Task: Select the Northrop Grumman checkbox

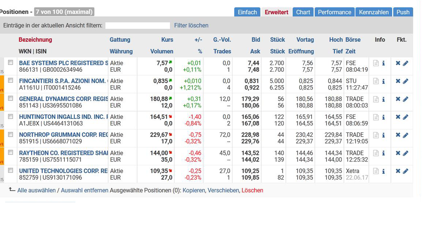Action: coord(11,135)
